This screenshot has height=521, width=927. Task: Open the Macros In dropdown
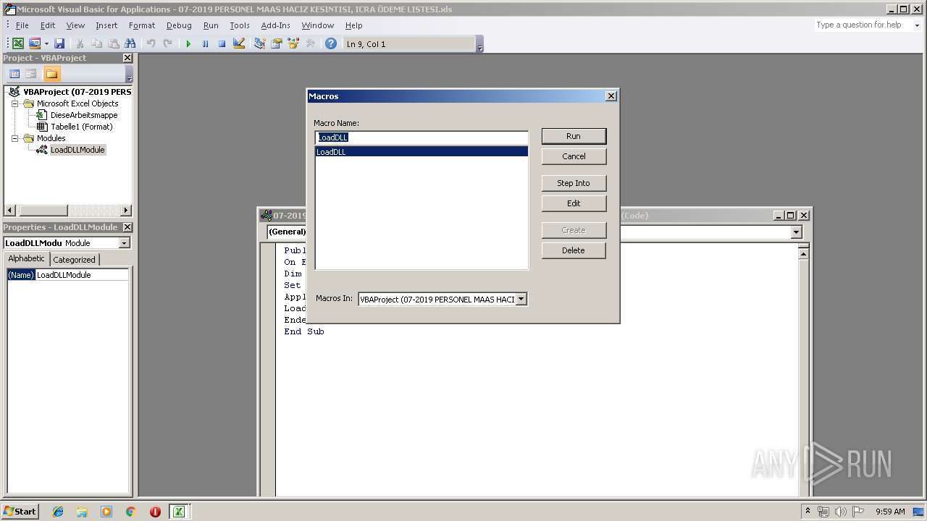point(521,299)
